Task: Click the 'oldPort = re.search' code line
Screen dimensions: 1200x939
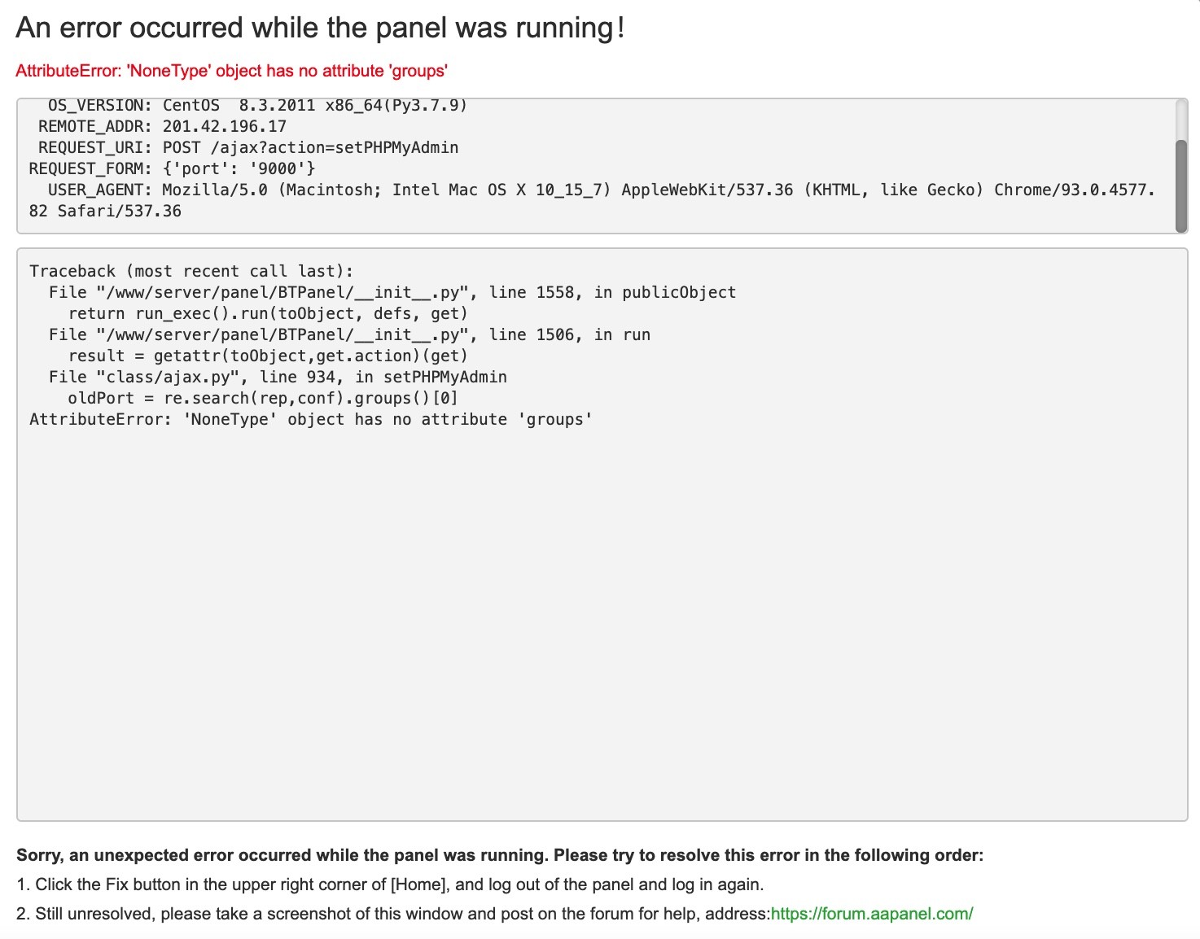Action: point(262,398)
